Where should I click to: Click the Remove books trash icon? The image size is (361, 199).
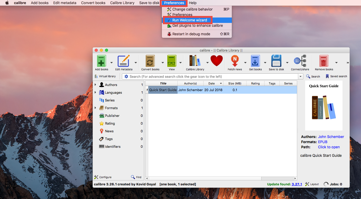tap(324, 61)
